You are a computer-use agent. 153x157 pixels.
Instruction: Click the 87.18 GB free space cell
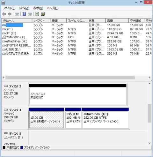(136, 29)
